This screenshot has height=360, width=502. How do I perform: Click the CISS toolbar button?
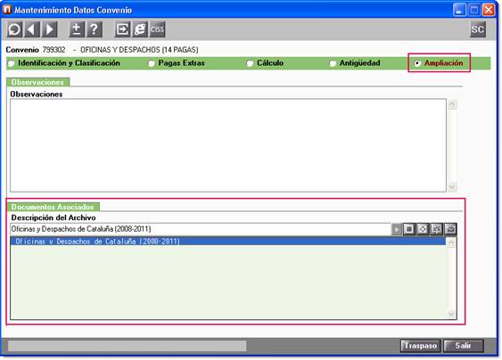157,29
